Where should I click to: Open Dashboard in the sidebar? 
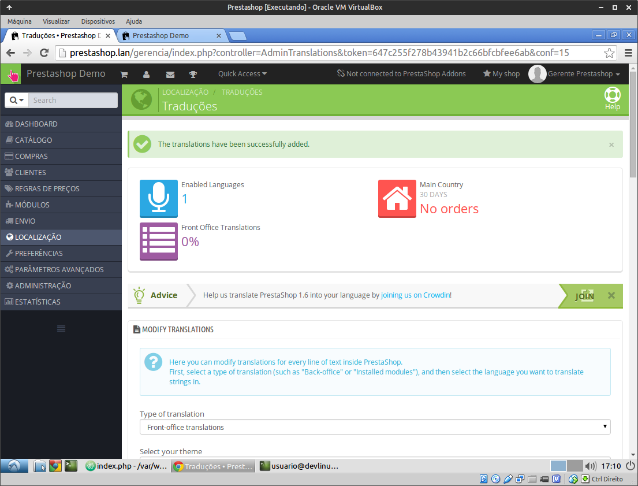click(61, 124)
